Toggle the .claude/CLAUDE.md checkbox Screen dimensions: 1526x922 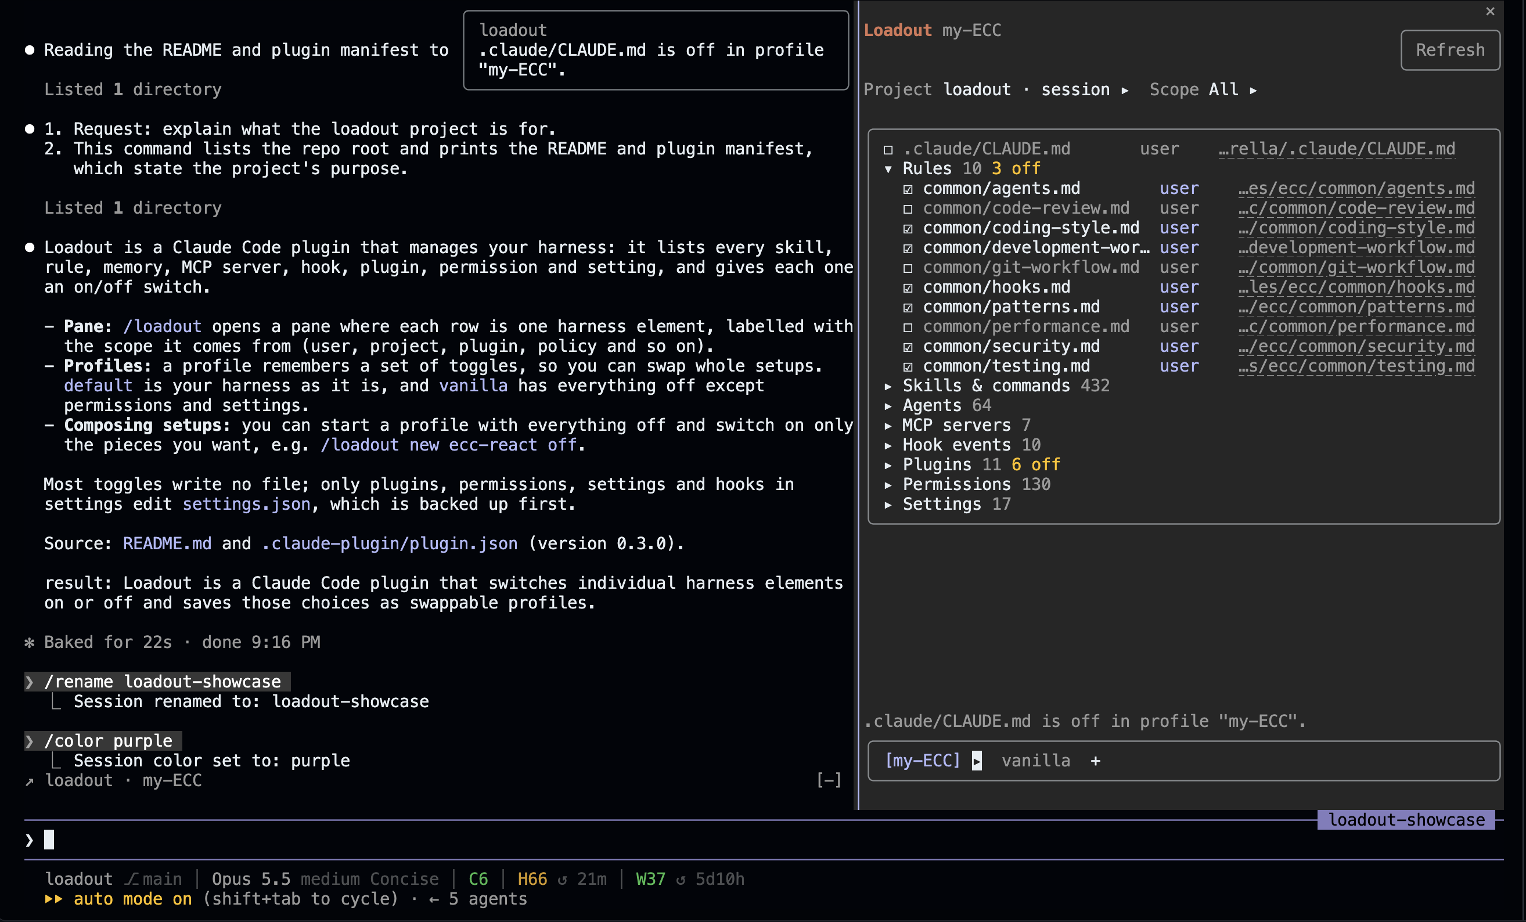[x=887, y=149]
